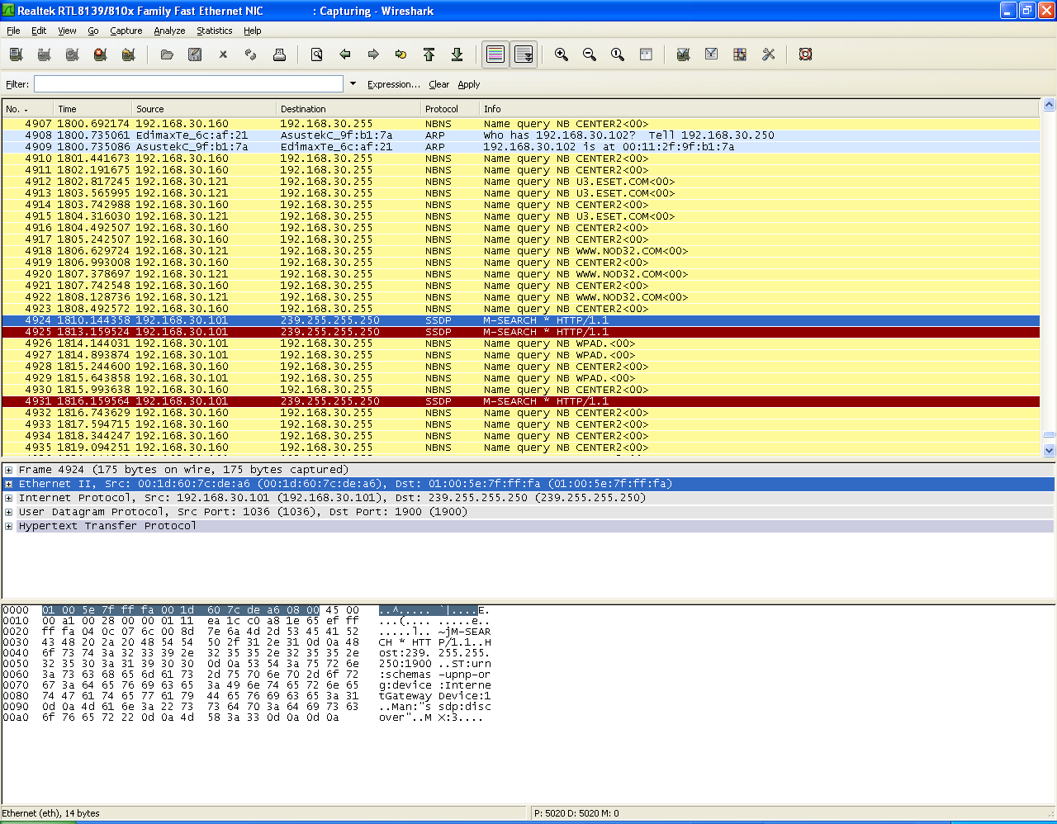
Task: Open the Capture menu
Action: (126, 31)
